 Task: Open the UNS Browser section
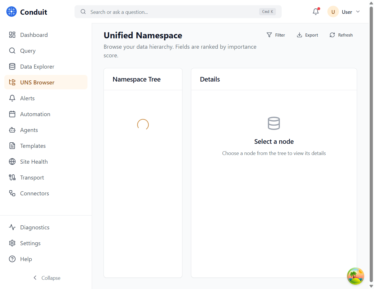37,82
